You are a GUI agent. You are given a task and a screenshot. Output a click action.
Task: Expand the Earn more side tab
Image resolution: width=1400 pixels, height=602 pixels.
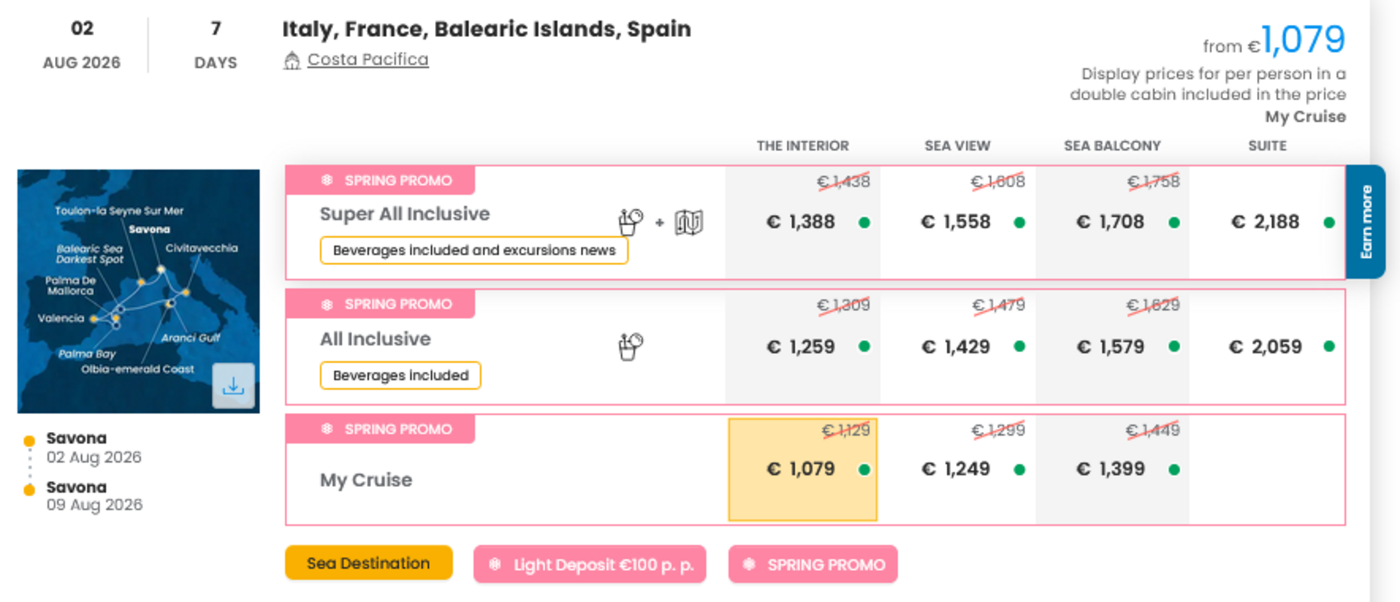point(1365,222)
